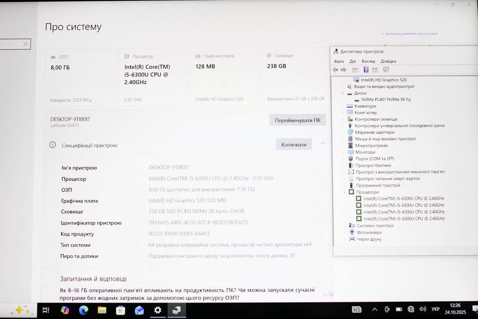Open Task View from the taskbar
Viewport: 478px width, 319px height.
(46, 310)
